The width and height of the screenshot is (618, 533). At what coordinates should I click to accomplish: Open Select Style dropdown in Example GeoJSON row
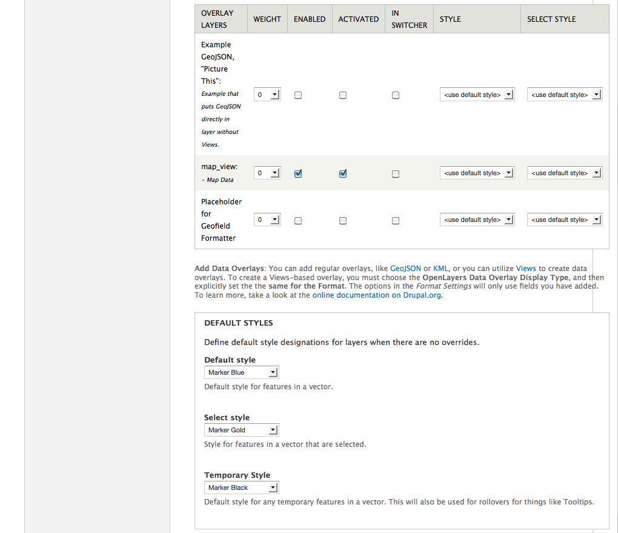coord(565,95)
